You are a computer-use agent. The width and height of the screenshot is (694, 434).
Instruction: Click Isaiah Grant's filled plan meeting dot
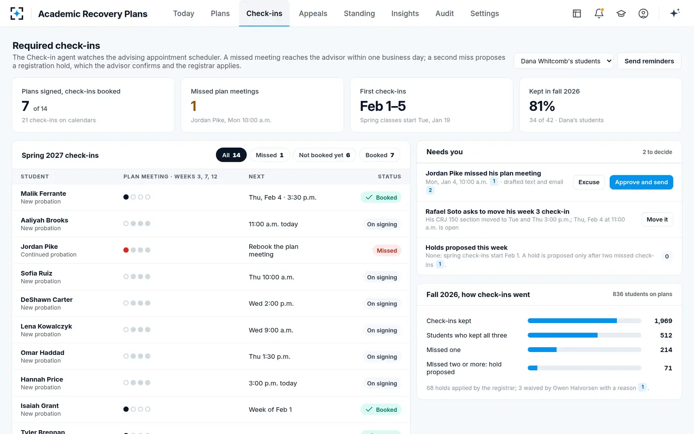tap(126, 409)
